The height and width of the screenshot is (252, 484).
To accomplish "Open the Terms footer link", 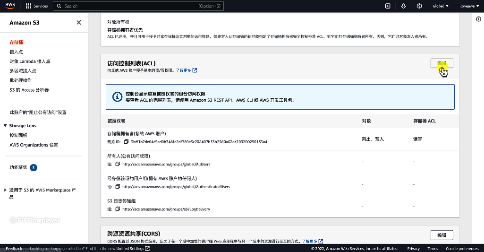I will (433, 249).
